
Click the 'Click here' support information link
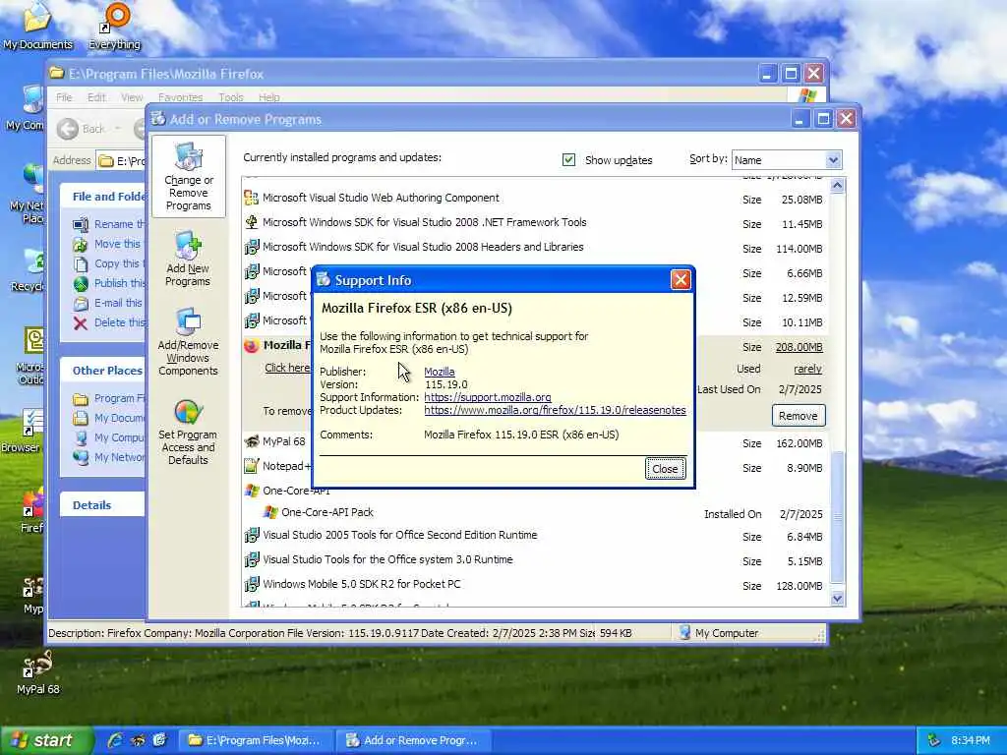tap(286, 368)
